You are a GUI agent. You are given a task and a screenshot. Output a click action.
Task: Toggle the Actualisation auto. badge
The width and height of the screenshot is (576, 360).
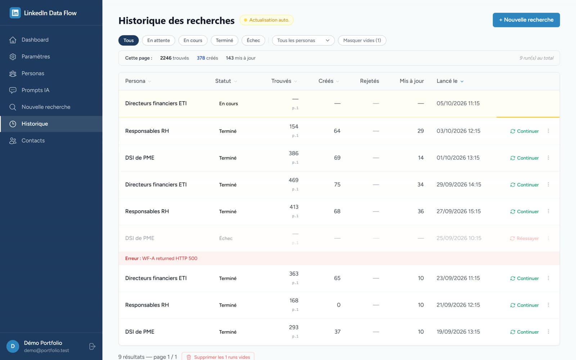coord(266,20)
